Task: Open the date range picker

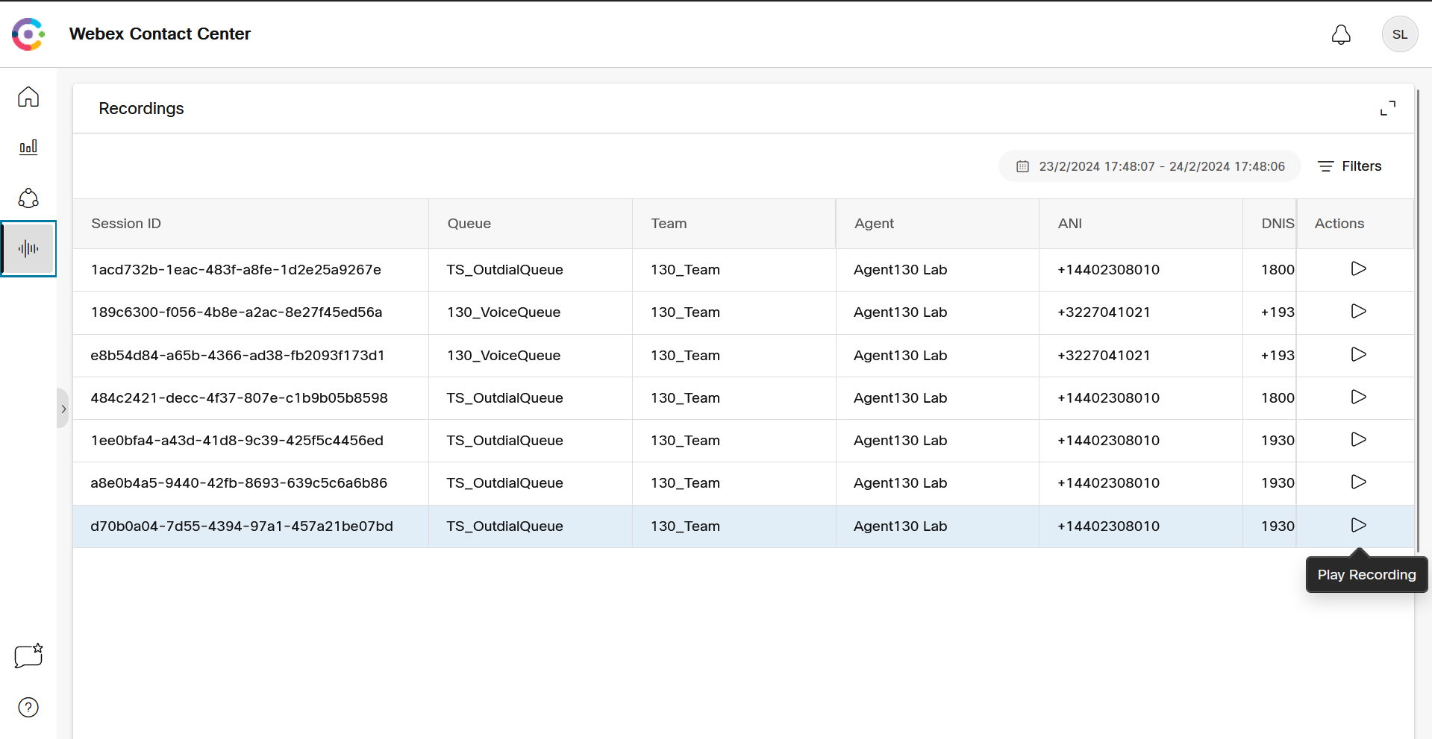Action: (1150, 166)
